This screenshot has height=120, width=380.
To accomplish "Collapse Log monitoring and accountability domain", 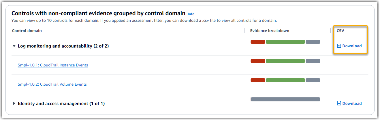I will click(14, 46).
